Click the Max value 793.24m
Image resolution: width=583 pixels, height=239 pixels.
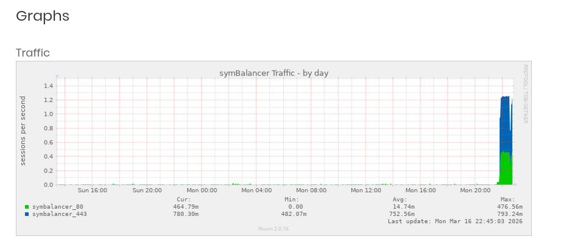[510, 214]
